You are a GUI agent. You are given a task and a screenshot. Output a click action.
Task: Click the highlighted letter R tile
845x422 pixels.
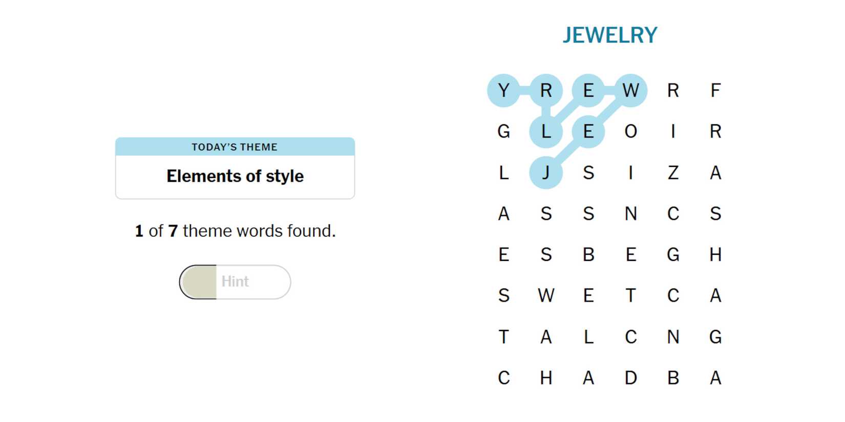click(x=546, y=91)
